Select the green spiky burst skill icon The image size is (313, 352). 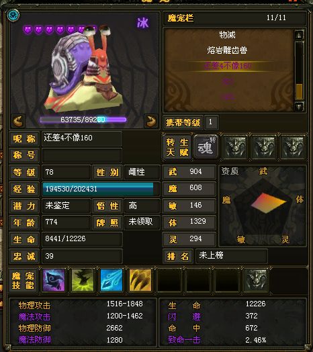pyautogui.click(x=83, y=280)
